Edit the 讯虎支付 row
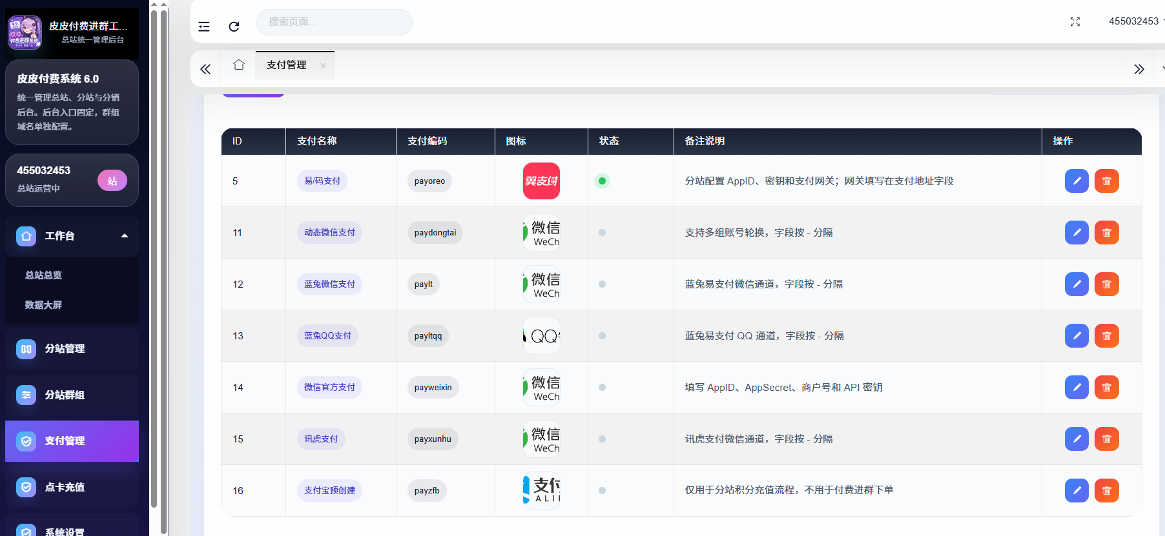Screen dimensions: 1165x536 pos(1077,439)
